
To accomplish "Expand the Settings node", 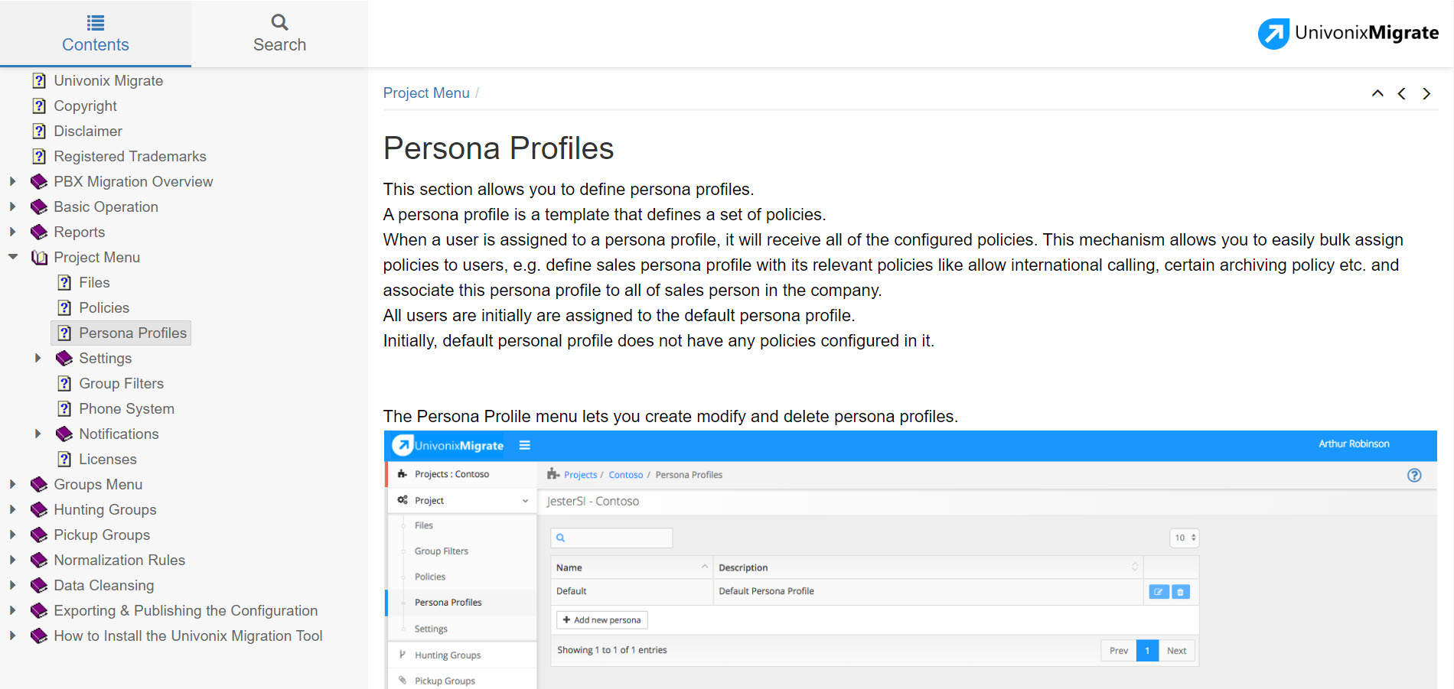I will (37, 358).
